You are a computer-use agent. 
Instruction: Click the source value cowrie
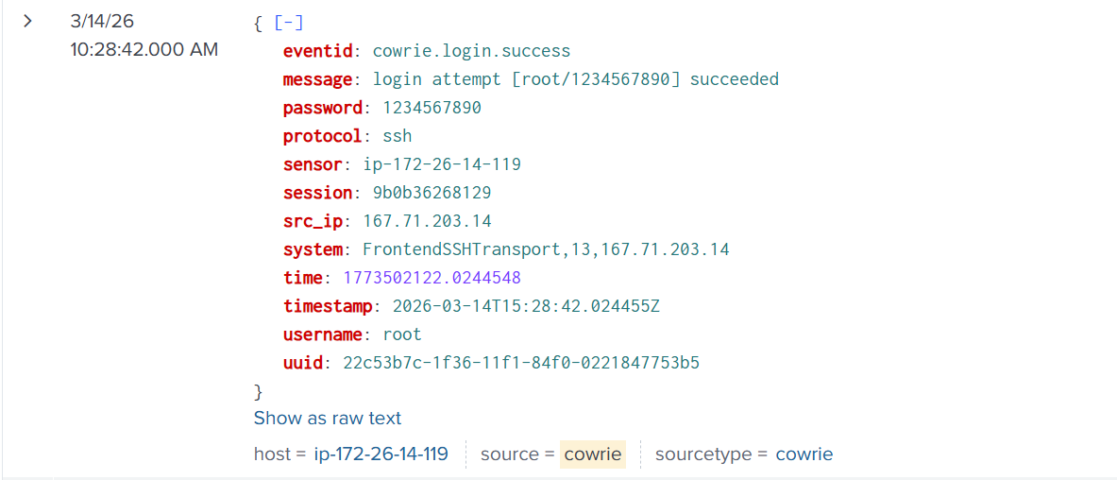[x=592, y=454]
